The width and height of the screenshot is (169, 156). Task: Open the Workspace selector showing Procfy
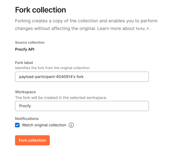coord(82,106)
